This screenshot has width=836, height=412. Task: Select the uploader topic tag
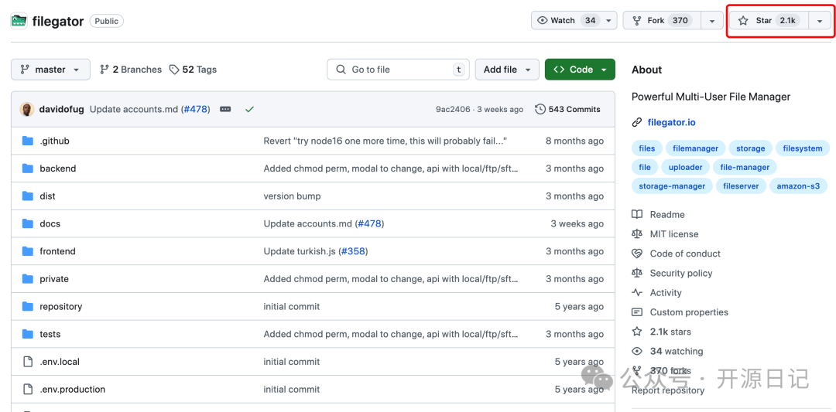click(685, 167)
